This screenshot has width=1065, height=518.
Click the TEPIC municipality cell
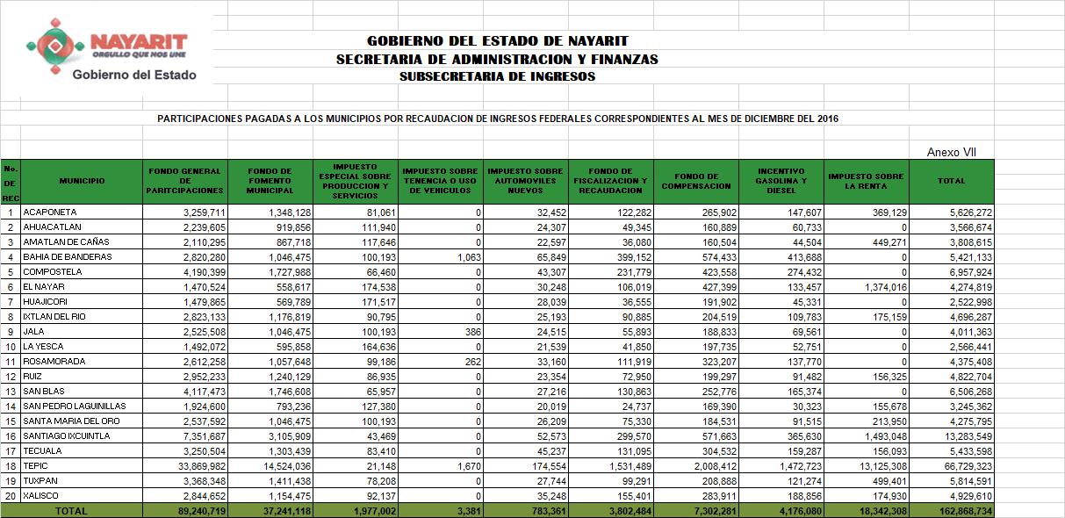[82, 466]
